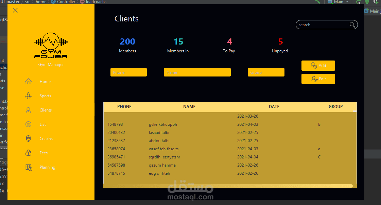
Task: Select the Coachs trainer icon
Action: (x=29, y=139)
